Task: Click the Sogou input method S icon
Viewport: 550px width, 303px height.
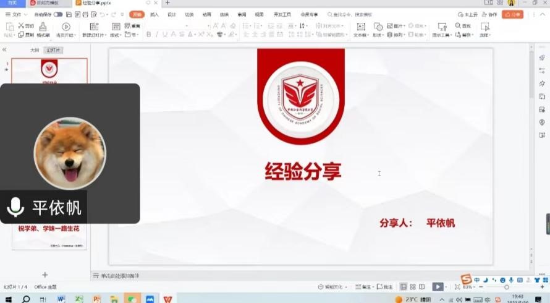Action: [x=467, y=279]
